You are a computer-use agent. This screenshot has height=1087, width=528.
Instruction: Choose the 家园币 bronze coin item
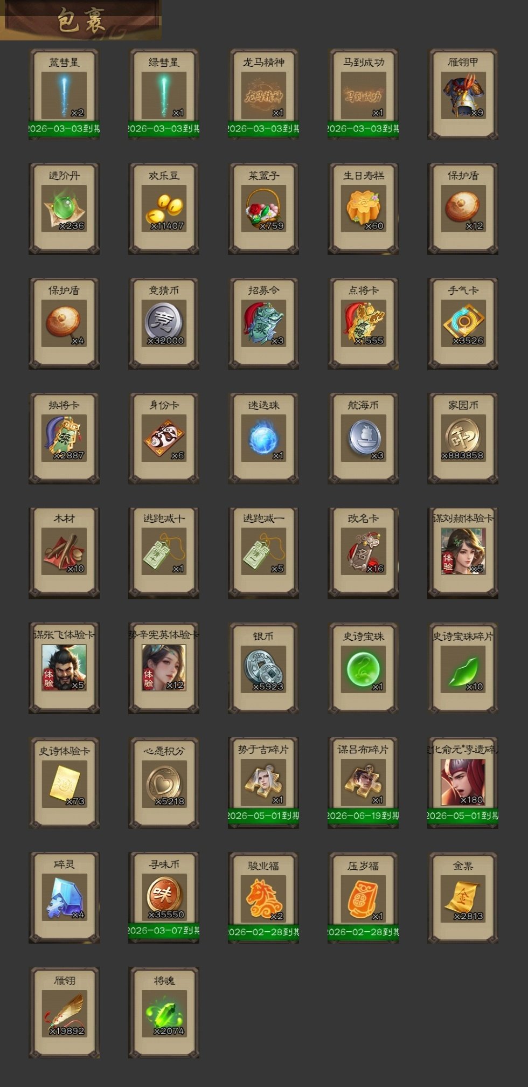tap(463, 439)
